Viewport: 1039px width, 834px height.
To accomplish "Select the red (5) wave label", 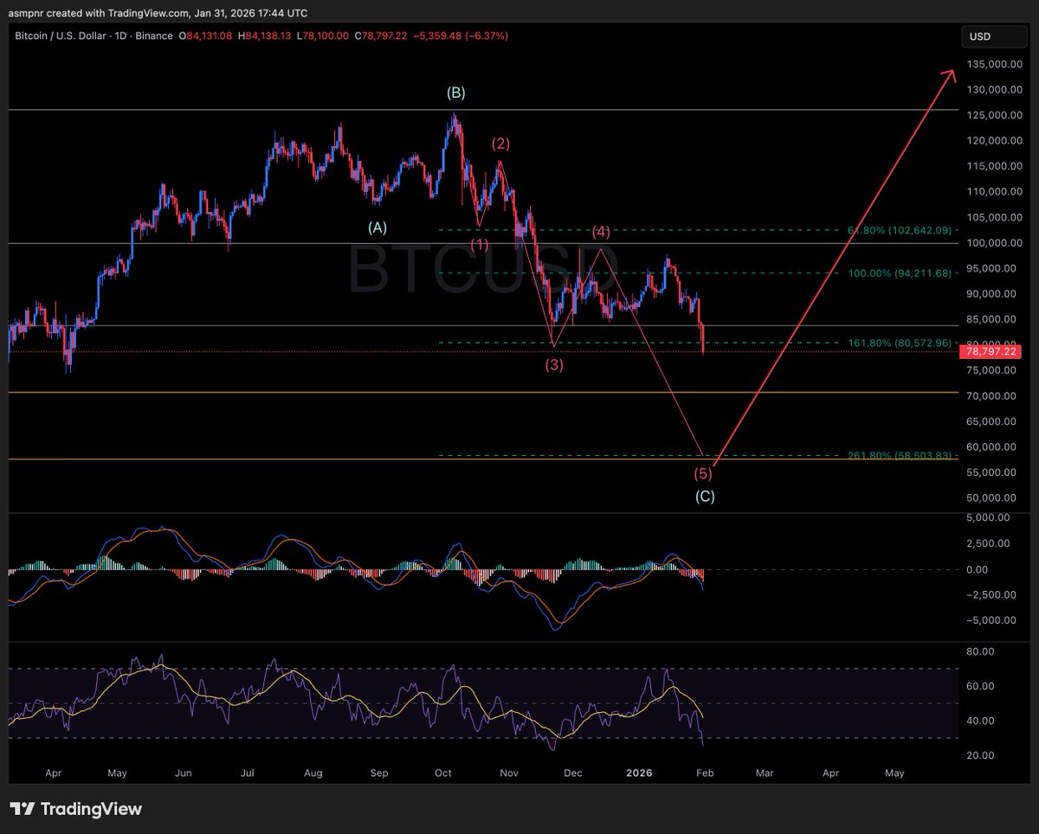I will (x=703, y=473).
